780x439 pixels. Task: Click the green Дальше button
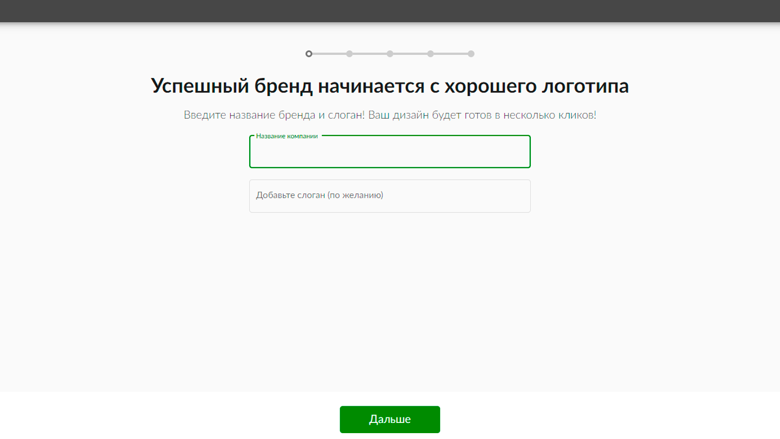(390, 419)
